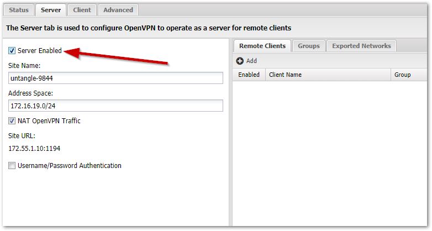Open the Groups sub-tab

[308, 46]
